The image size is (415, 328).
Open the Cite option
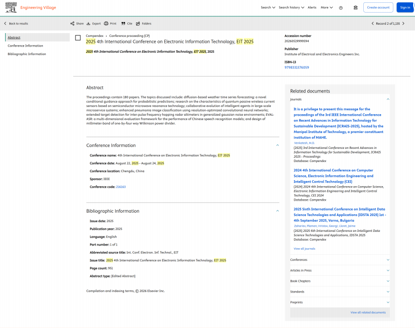click(x=124, y=23)
